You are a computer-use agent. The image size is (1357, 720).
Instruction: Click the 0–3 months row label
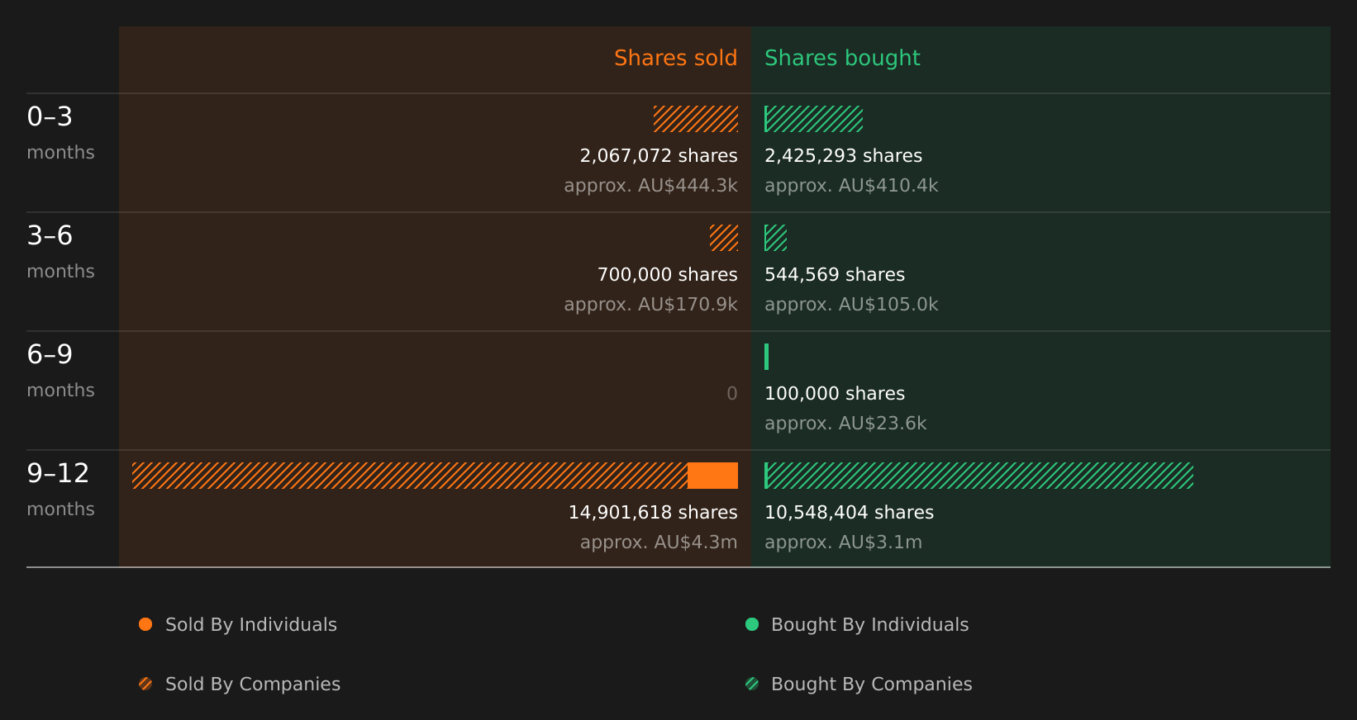pos(60,133)
